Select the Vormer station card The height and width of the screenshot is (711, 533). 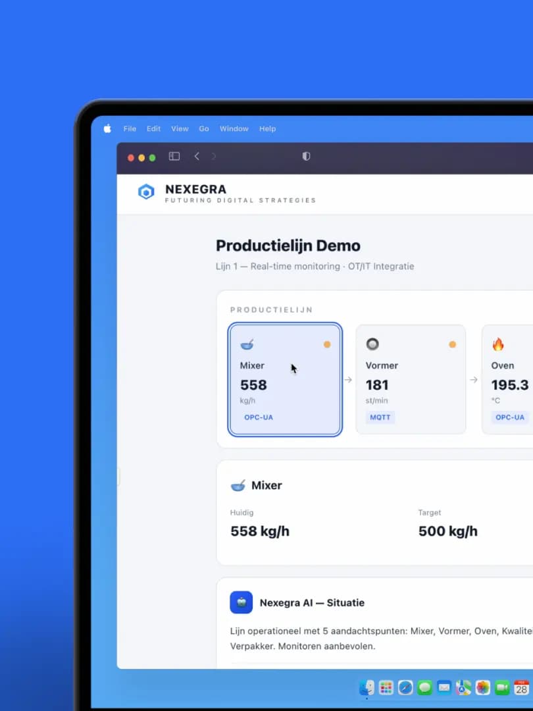[x=411, y=379]
